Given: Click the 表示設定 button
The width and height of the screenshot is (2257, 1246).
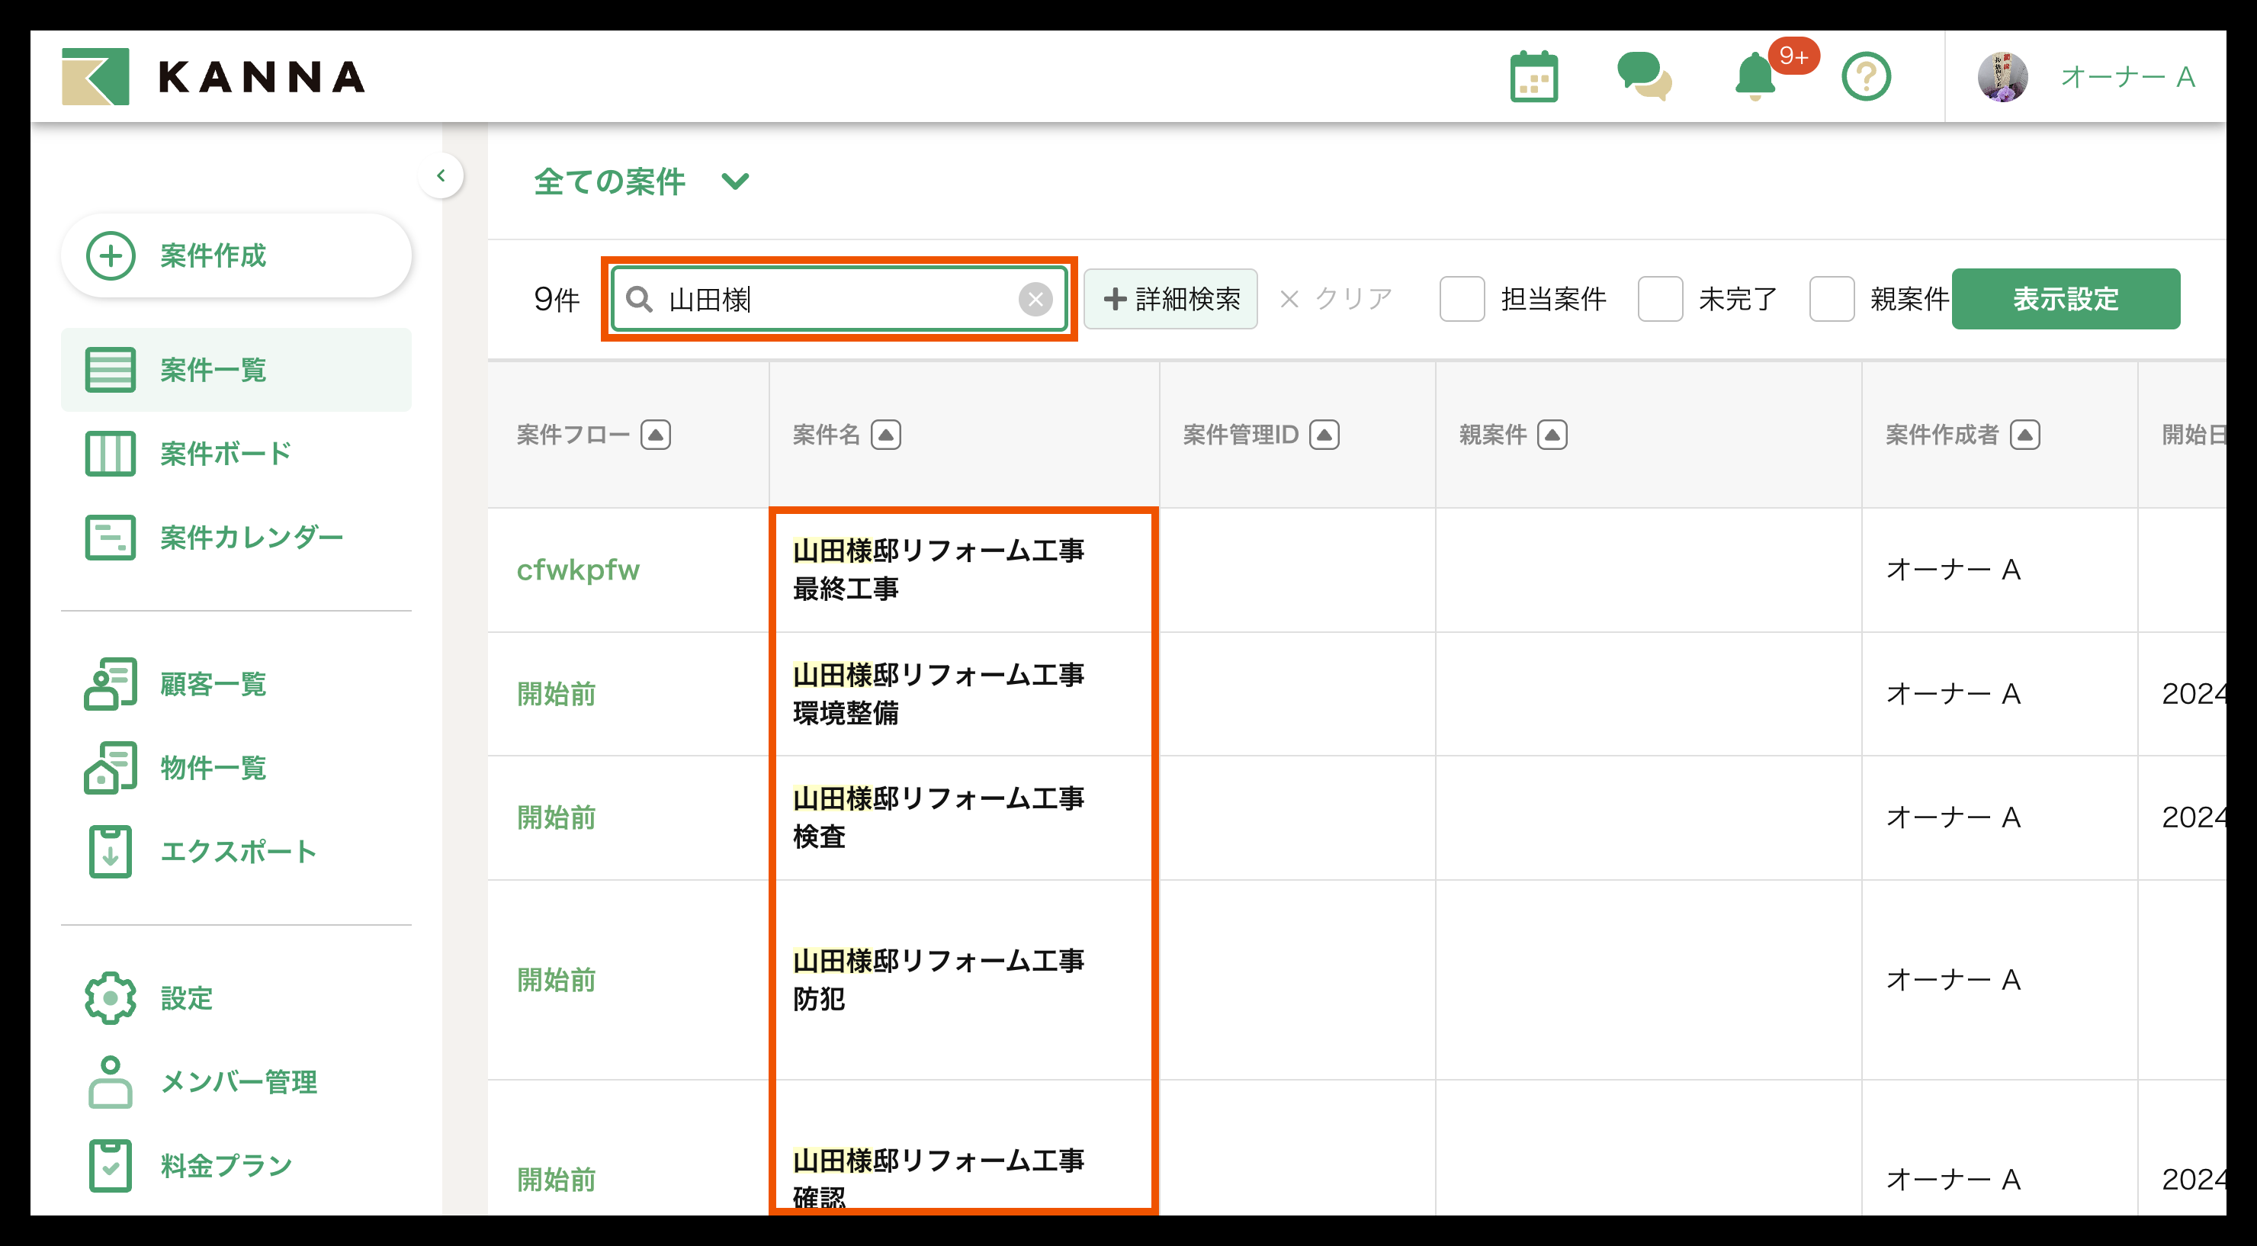Looking at the screenshot, I should pyautogui.click(x=2065, y=300).
